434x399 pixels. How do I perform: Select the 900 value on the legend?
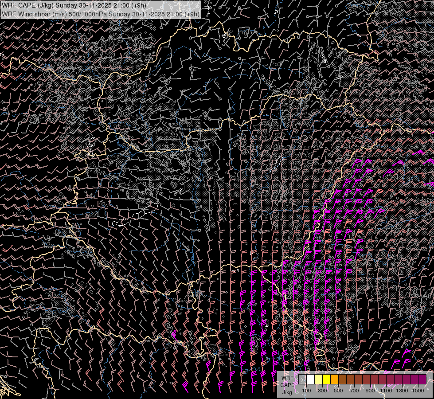coord(370,391)
